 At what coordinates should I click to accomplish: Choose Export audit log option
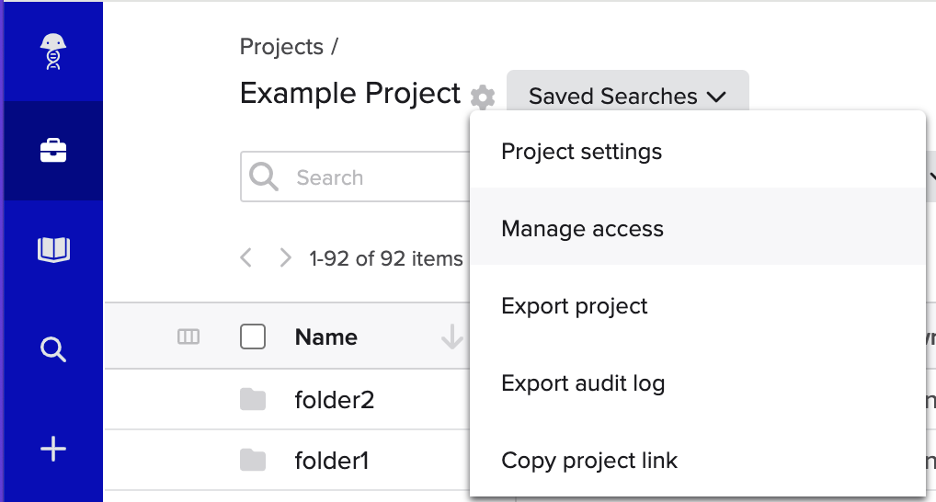coord(582,383)
